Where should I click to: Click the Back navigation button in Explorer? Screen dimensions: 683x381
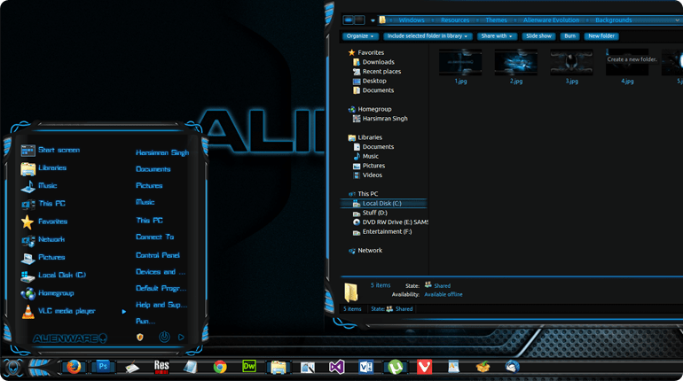(x=348, y=20)
